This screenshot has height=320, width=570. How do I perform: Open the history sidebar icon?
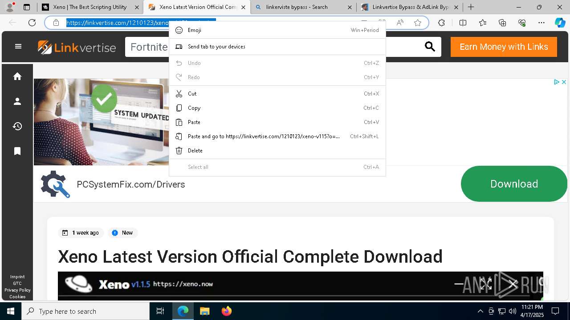17,126
